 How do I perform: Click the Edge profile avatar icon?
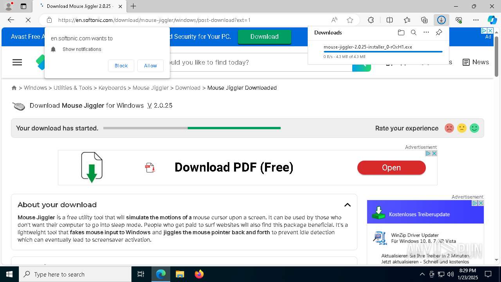click(9, 6)
